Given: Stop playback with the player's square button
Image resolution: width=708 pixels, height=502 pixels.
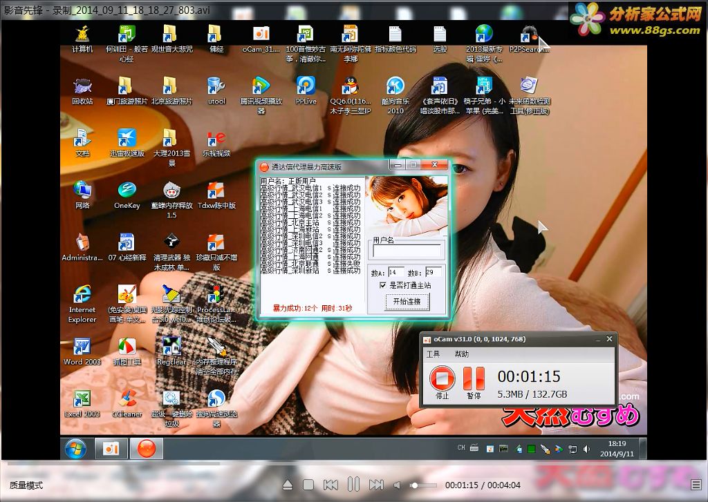Looking at the screenshot, I should point(308,485).
